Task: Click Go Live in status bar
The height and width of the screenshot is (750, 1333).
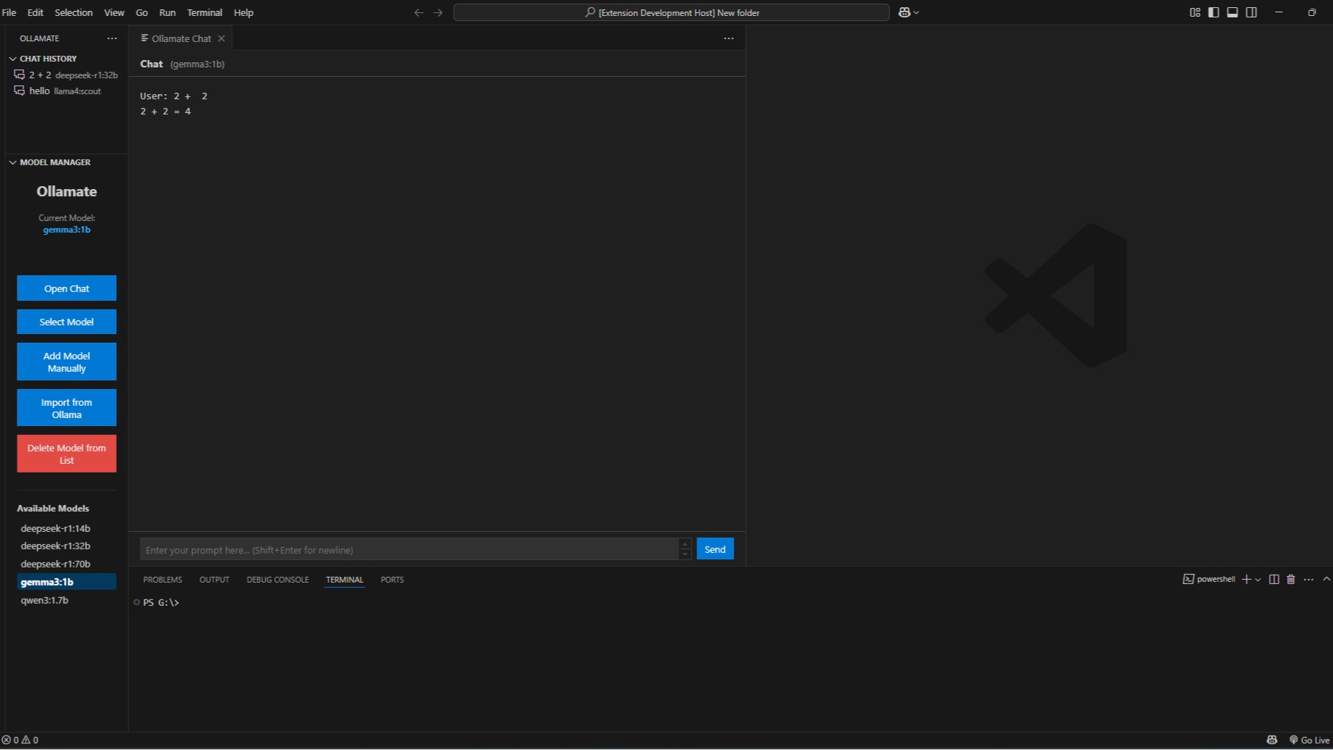Action: tap(1309, 740)
